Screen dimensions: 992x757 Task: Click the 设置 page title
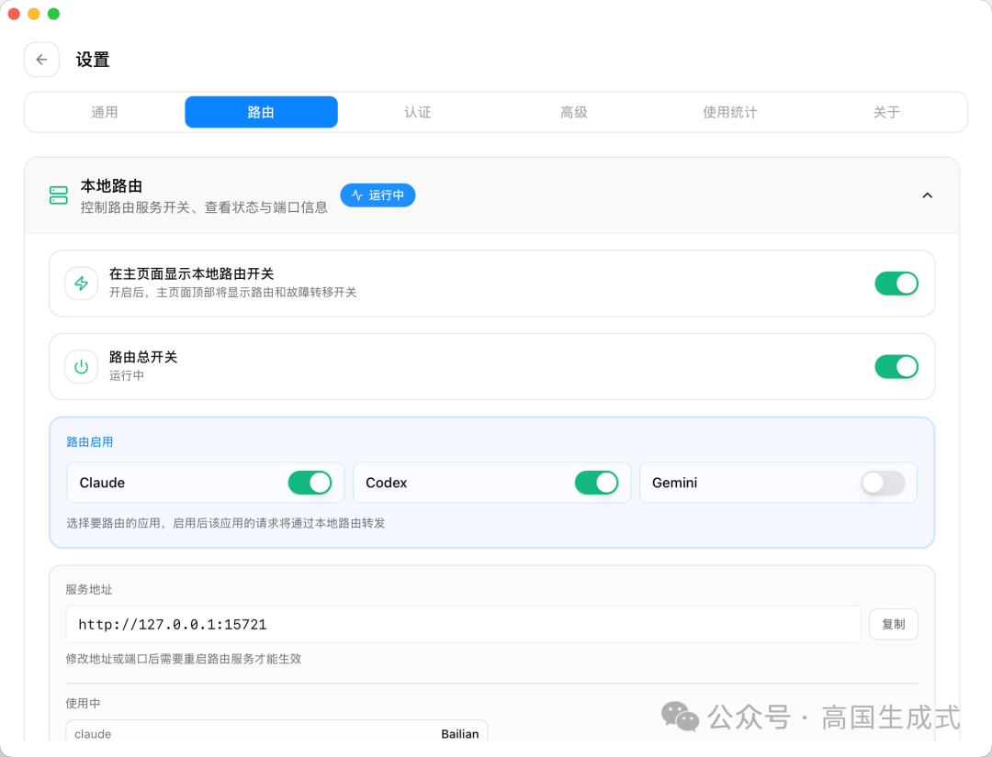[93, 60]
